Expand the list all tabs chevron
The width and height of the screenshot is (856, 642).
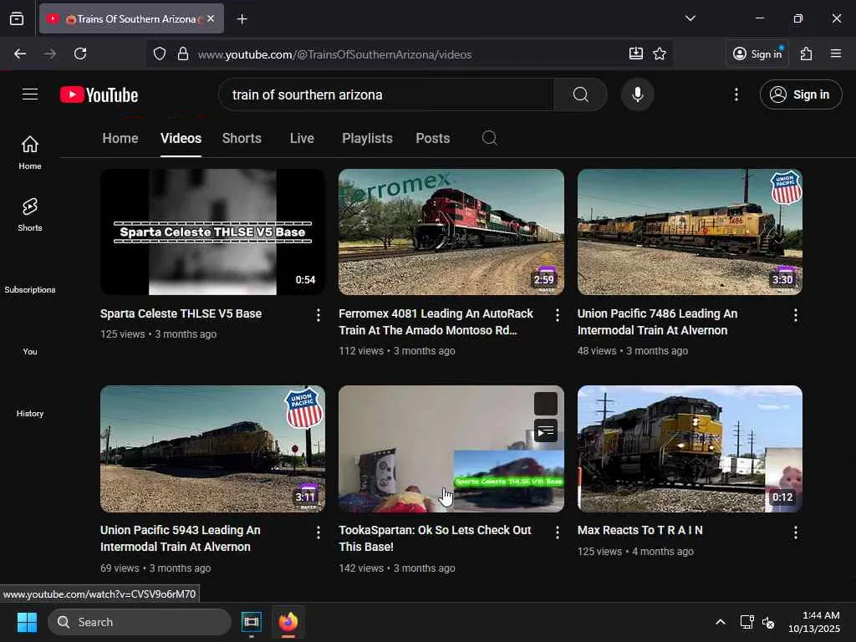click(690, 18)
